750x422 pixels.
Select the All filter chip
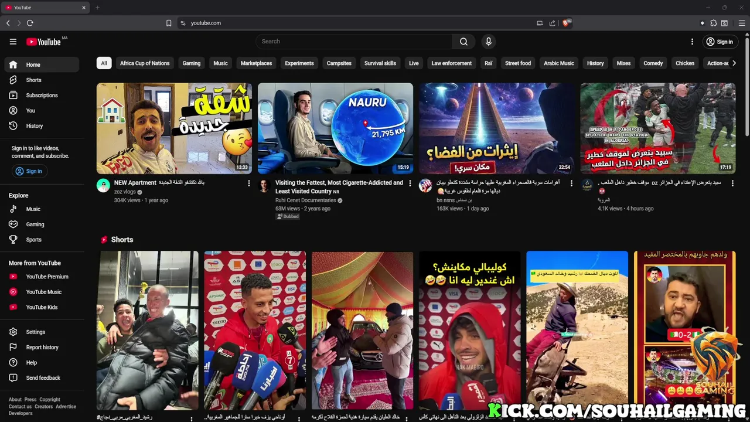click(104, 63)
